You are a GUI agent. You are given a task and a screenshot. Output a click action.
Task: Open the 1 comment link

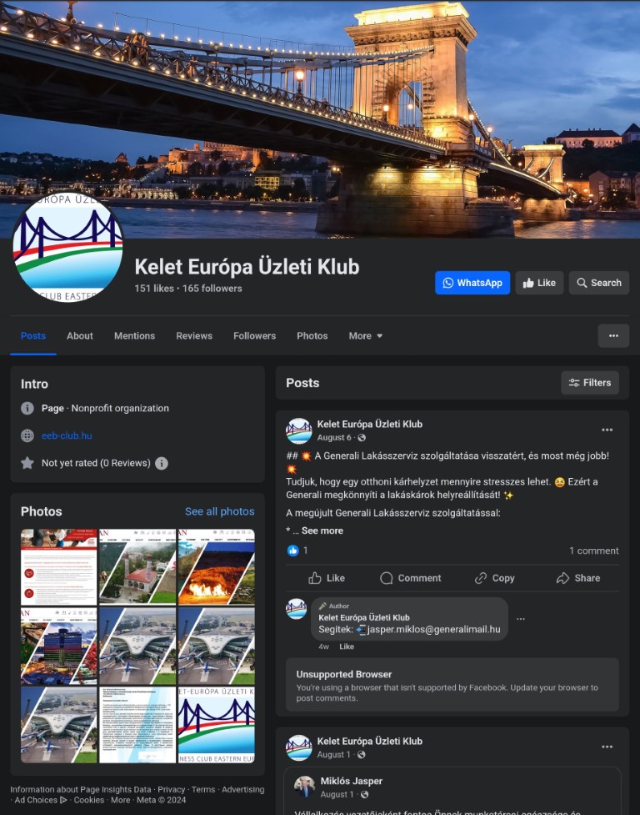point(594,551)
